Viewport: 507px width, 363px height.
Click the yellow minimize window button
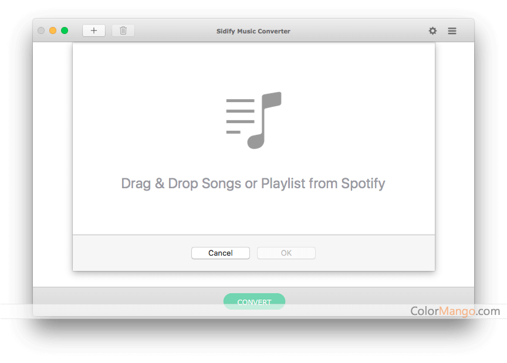click(53, 30)
